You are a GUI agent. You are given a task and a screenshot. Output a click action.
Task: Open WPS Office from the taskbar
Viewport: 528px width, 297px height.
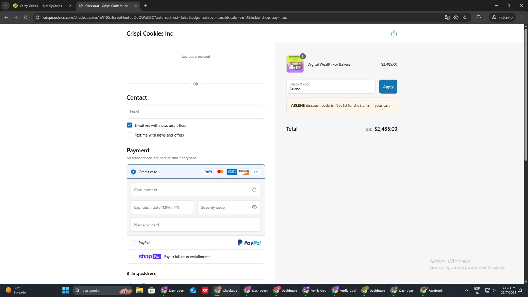(205, 290)
